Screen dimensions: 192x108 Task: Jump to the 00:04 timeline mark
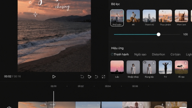coord(108,86)
